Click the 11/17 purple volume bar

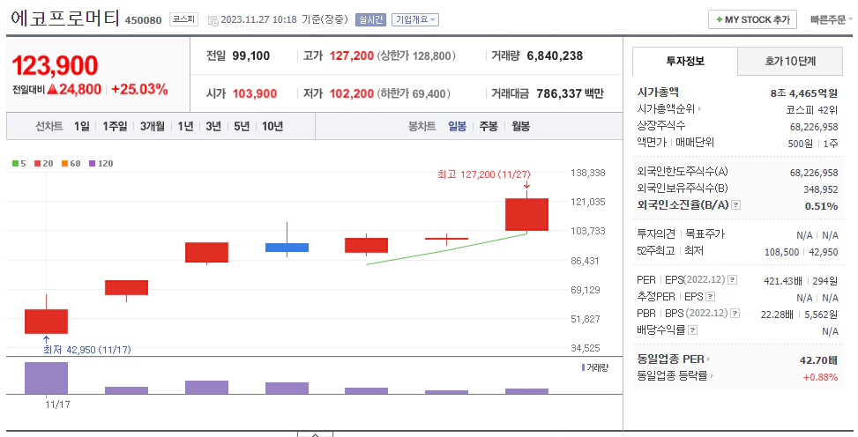coord(46,378)
